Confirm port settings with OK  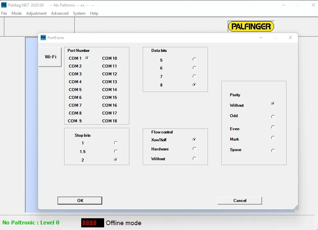point(80,201)
